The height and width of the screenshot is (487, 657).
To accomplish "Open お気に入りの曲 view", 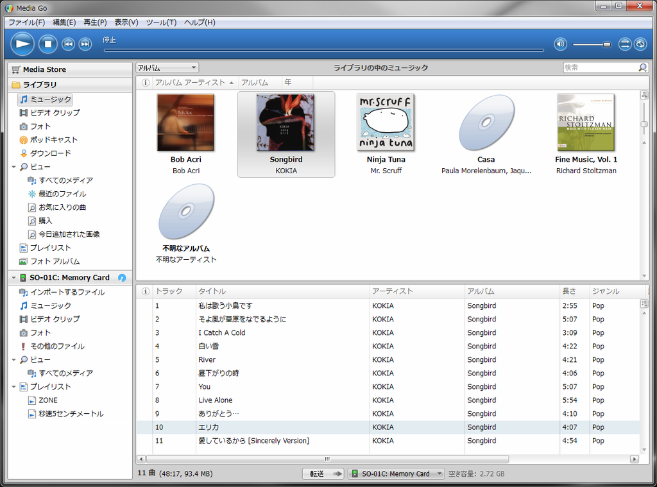I will pyautogui.click(x=57, y=207).
